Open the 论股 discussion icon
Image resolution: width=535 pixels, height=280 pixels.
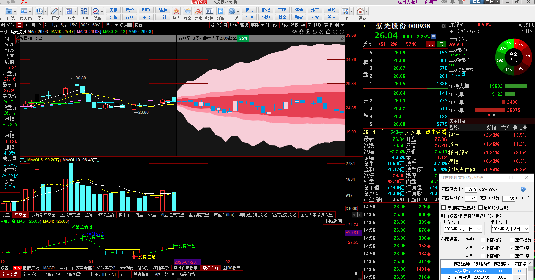pos(84,11)
